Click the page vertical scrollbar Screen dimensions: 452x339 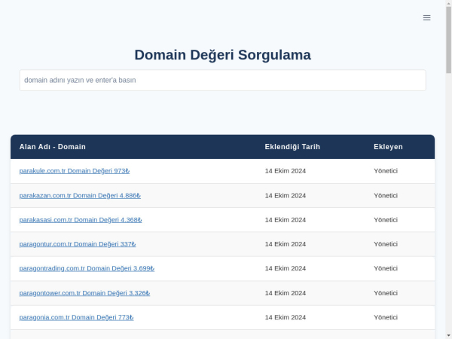[448, 45]
